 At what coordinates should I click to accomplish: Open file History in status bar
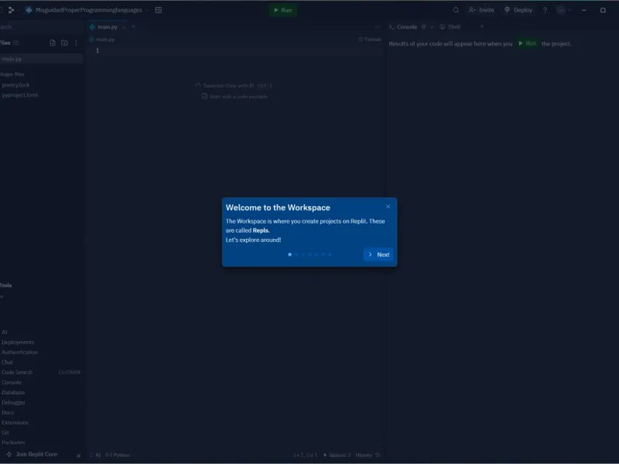click(368, 455)
